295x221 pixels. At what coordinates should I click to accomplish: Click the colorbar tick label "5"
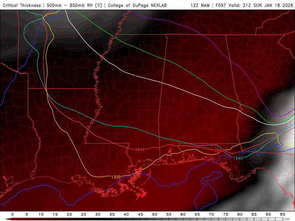tap(27, 214)
